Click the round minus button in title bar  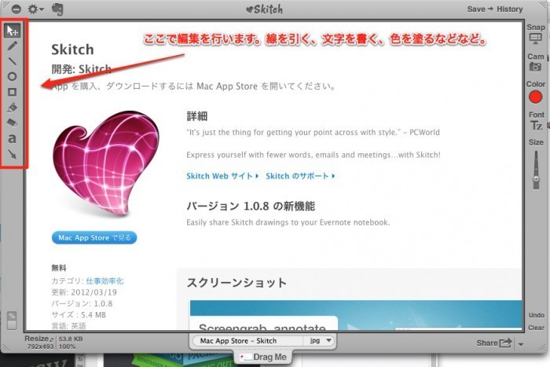point(16,9)
